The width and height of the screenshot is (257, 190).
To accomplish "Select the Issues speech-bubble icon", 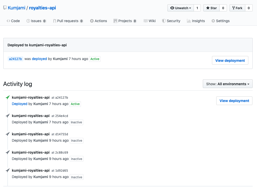I will pos(29,21).
